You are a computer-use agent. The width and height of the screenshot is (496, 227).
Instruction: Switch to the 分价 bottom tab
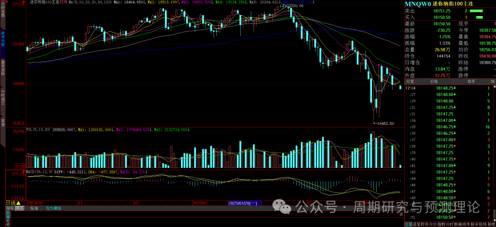click(434, 224)
